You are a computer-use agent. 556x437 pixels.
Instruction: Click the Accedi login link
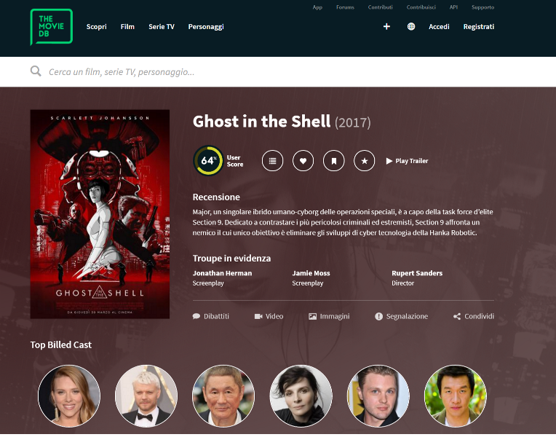(439, 27)
